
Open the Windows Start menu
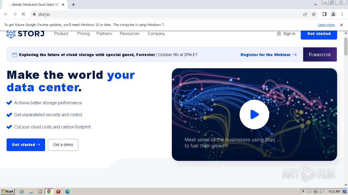[x=7, y=191]
